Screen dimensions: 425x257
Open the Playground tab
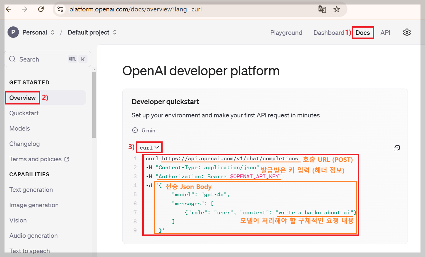286,33
